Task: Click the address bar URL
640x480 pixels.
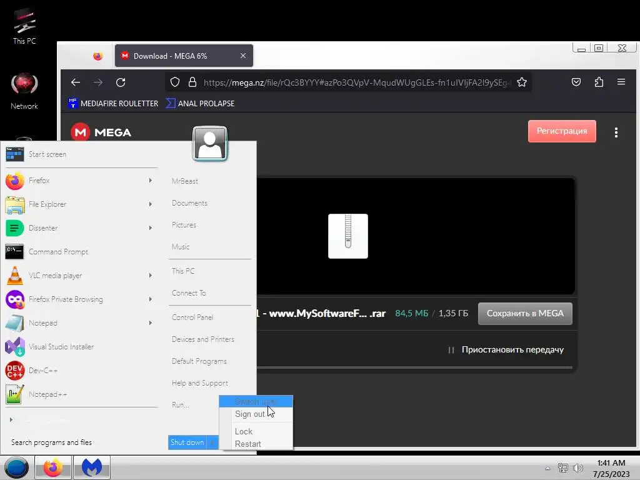Action: [357, 82]
